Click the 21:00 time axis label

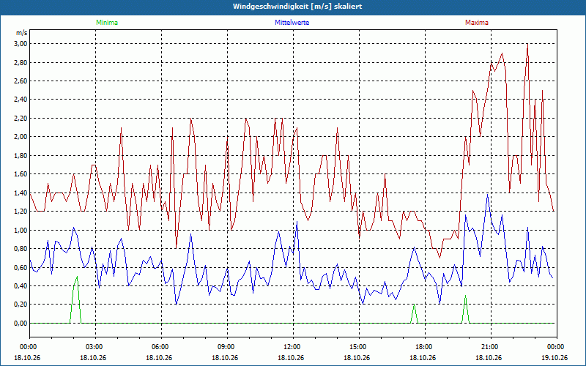point(491,347)
